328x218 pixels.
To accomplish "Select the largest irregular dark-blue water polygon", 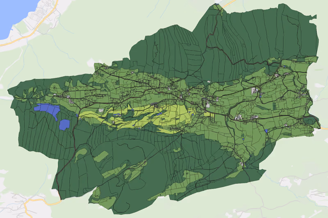I will coord(47,110).
